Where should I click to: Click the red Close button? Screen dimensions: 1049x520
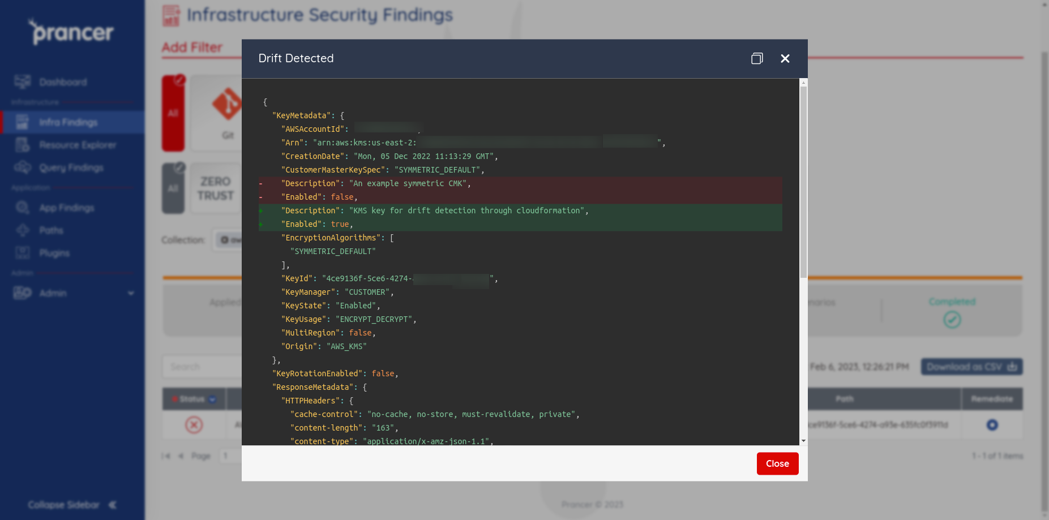point(777,463)
